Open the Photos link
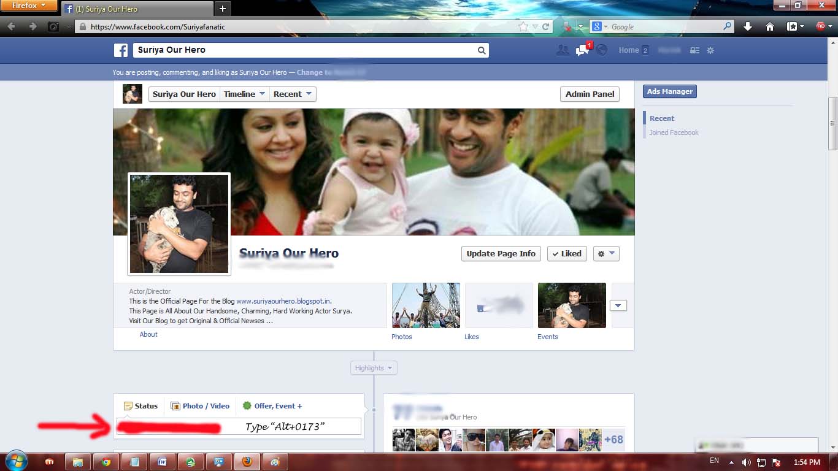Screen dimensions: 838x471 pos(402,337)
